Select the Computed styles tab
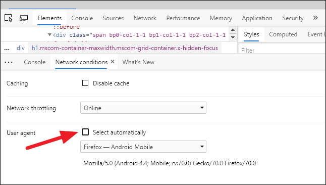Image resolution: width=326 pixels, height=185 pixels. (x=283, y=34)
